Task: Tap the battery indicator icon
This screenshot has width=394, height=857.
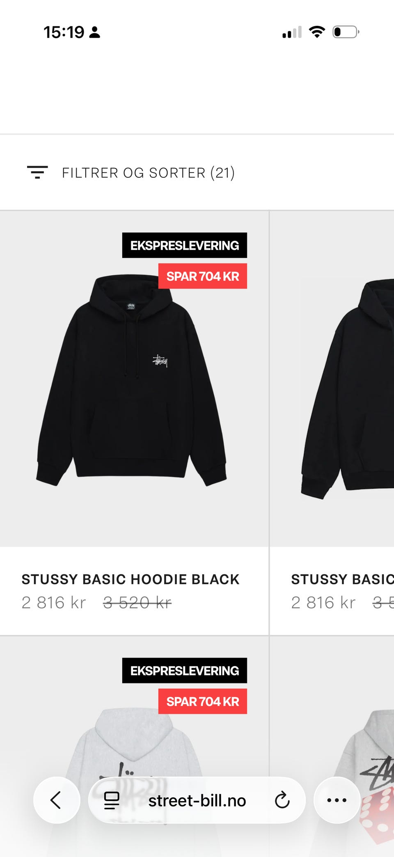Action: pyautogui.click(x=346, y=32)
